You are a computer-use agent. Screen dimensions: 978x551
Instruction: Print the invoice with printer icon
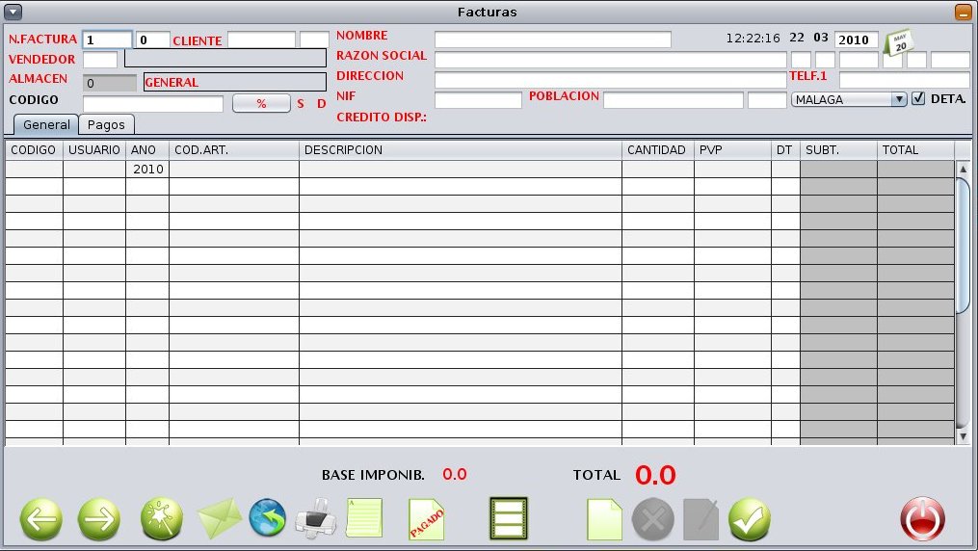click(316, 518)
